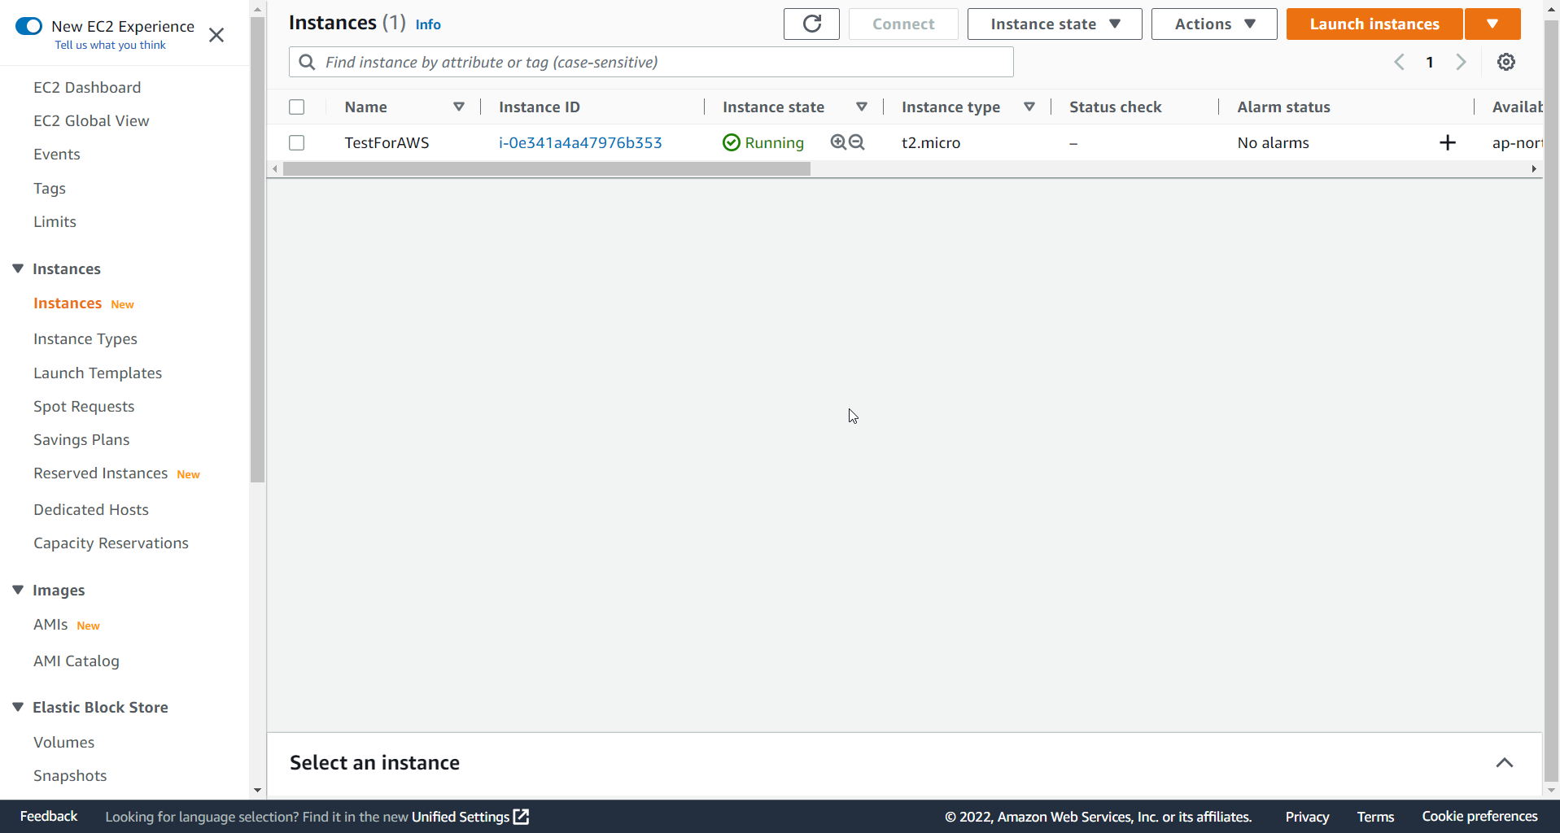The width and height of the screenshot is (1560, 833).
Task: Navigate to AMI Catalog in sidebar
Action: click(76, 661)
